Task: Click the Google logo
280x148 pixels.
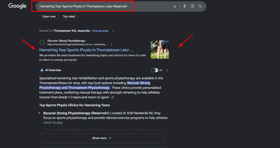Action: pos(17,6)
